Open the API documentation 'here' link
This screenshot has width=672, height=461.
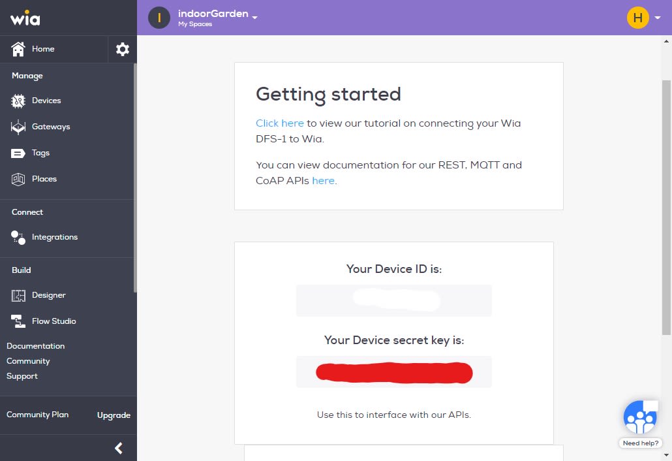tap(323, 180)
